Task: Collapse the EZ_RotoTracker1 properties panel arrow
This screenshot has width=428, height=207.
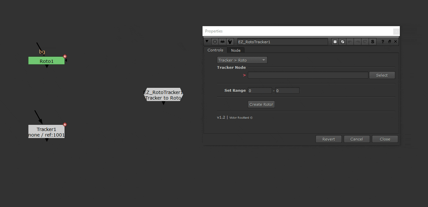Action: point(207,42)
